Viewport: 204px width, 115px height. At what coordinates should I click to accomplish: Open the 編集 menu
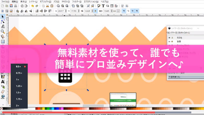[15, 2]
